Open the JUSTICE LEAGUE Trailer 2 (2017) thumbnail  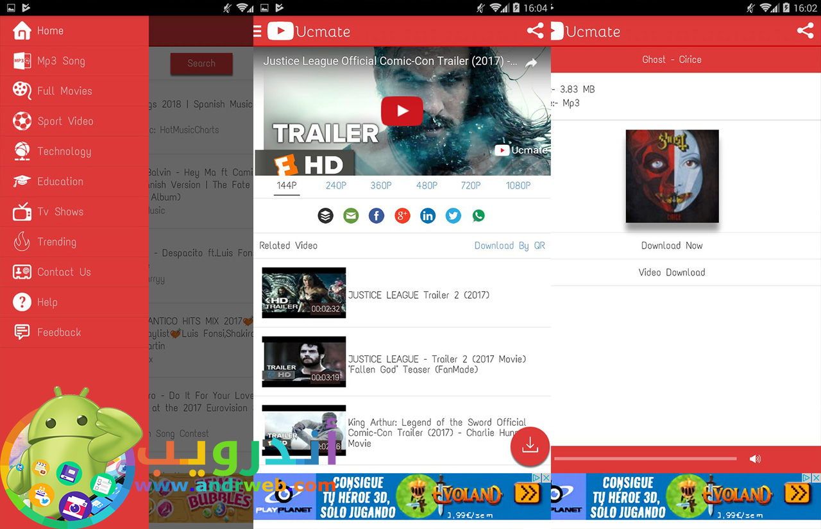click(304, 292)
